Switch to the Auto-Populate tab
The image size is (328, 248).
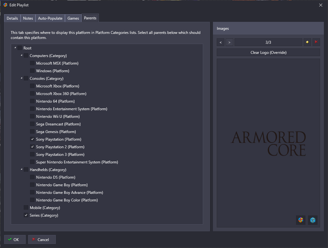[x=50, y=18]
